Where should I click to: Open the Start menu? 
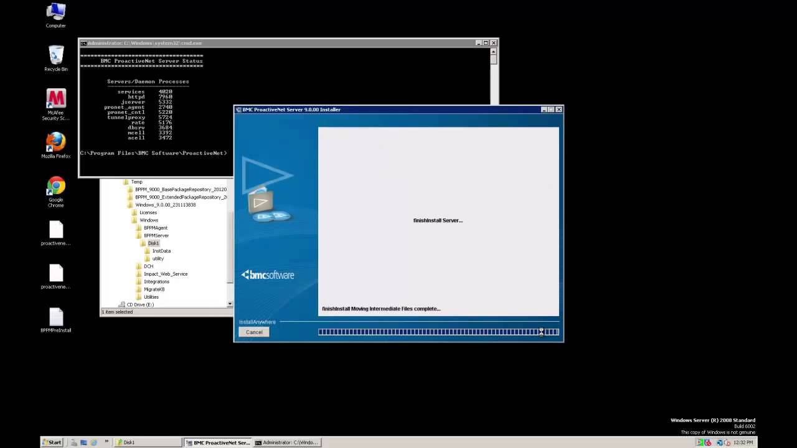pos(52,442)
